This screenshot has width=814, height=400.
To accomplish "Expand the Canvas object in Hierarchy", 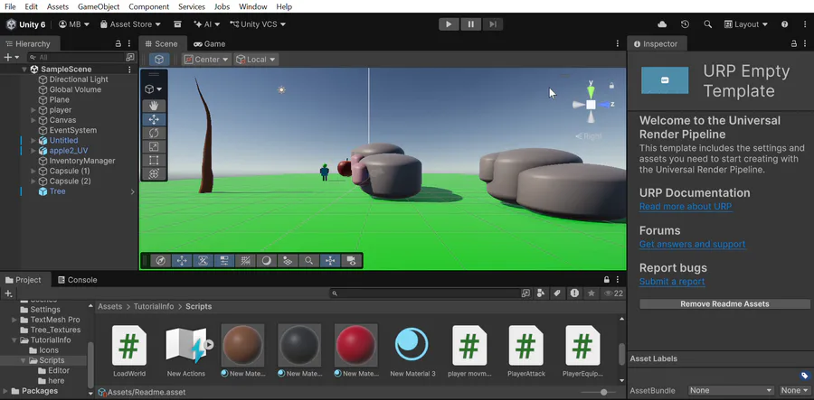I will 33,120.
